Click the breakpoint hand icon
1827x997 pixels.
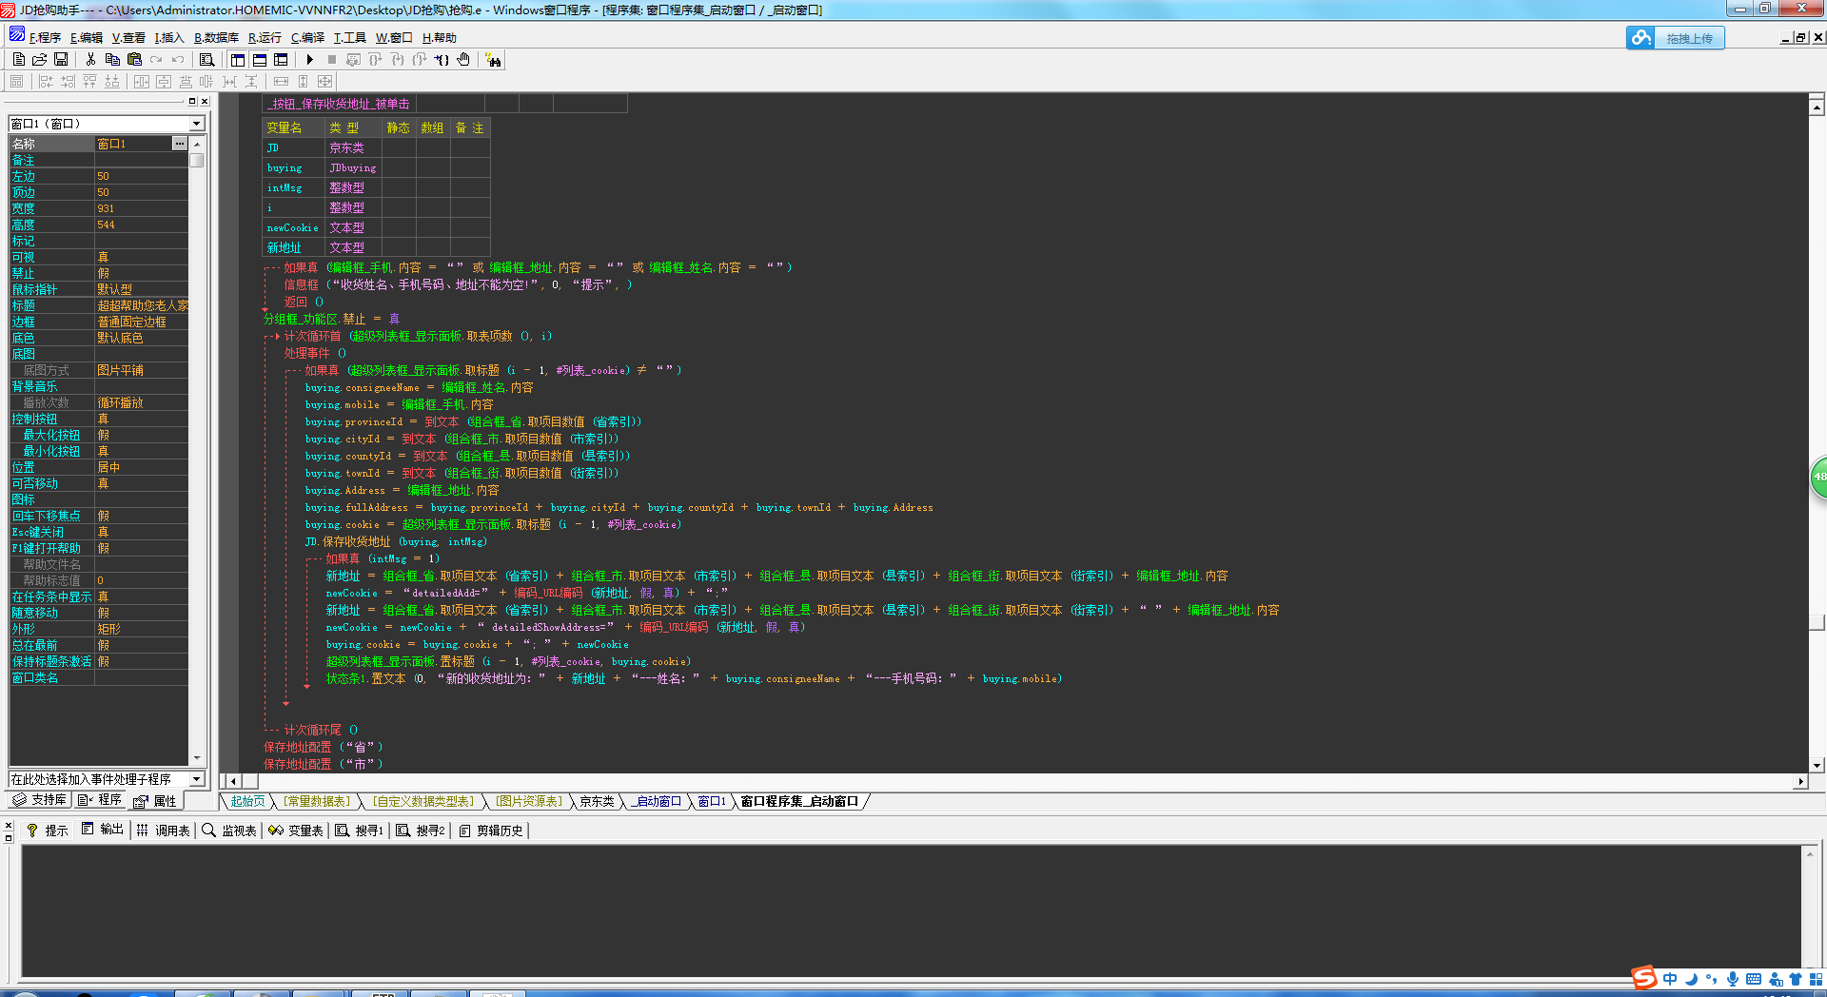point(463,60)
